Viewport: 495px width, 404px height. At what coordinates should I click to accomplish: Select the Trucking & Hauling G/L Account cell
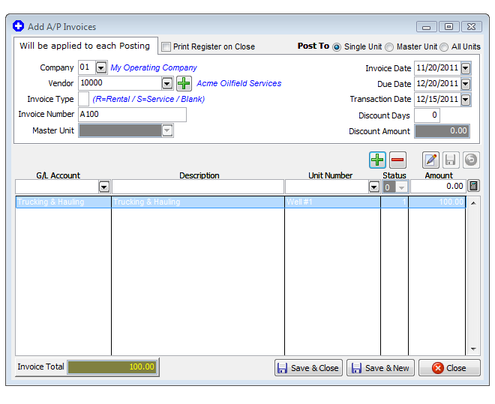tap(63, 202)
